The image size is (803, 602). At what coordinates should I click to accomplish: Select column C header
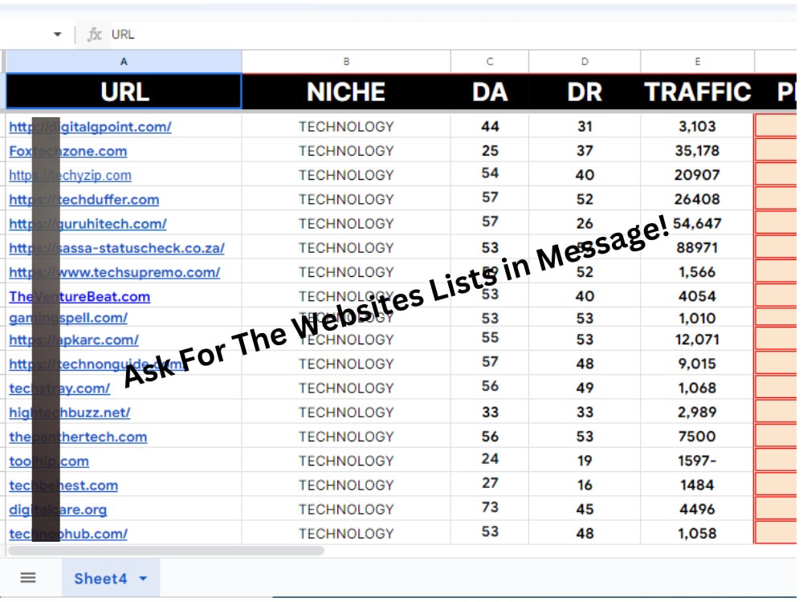click(490, 62)
